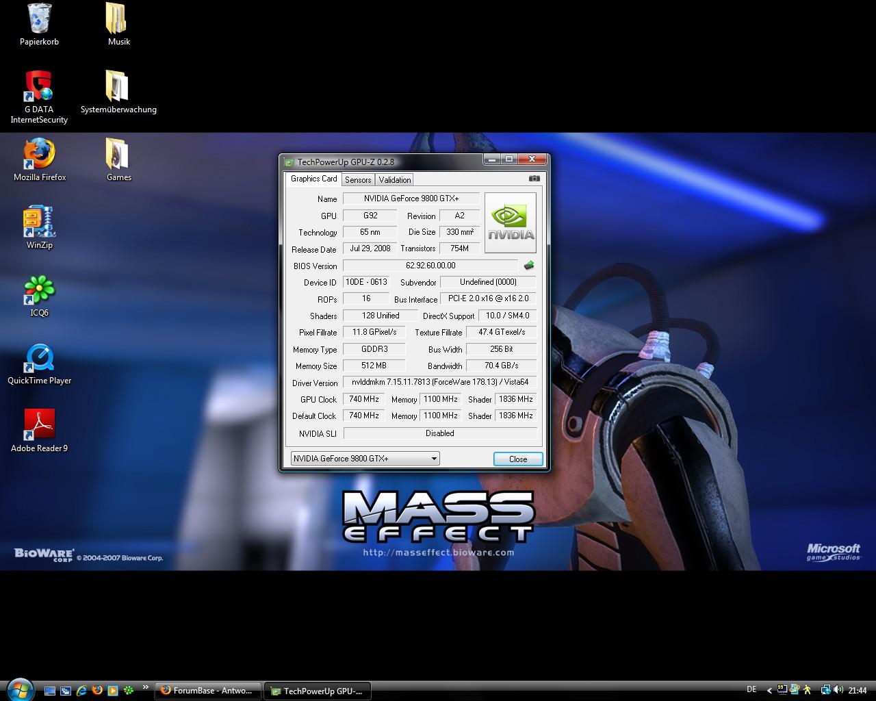The width and height of the screenshot is (876, 701).
Task: Click the Revision value A2
Action: click(460, 215)
